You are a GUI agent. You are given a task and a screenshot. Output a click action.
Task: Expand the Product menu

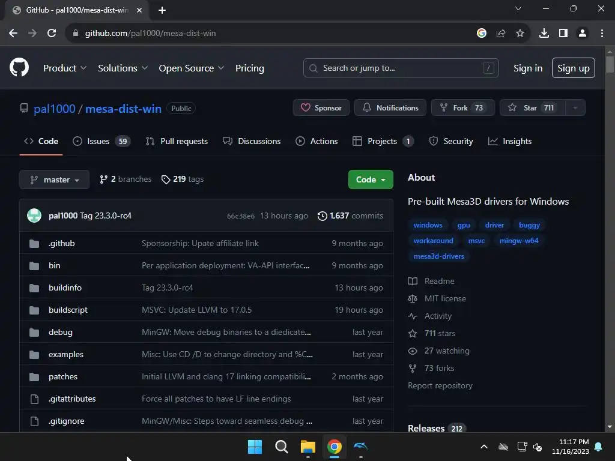coord(65,68)
